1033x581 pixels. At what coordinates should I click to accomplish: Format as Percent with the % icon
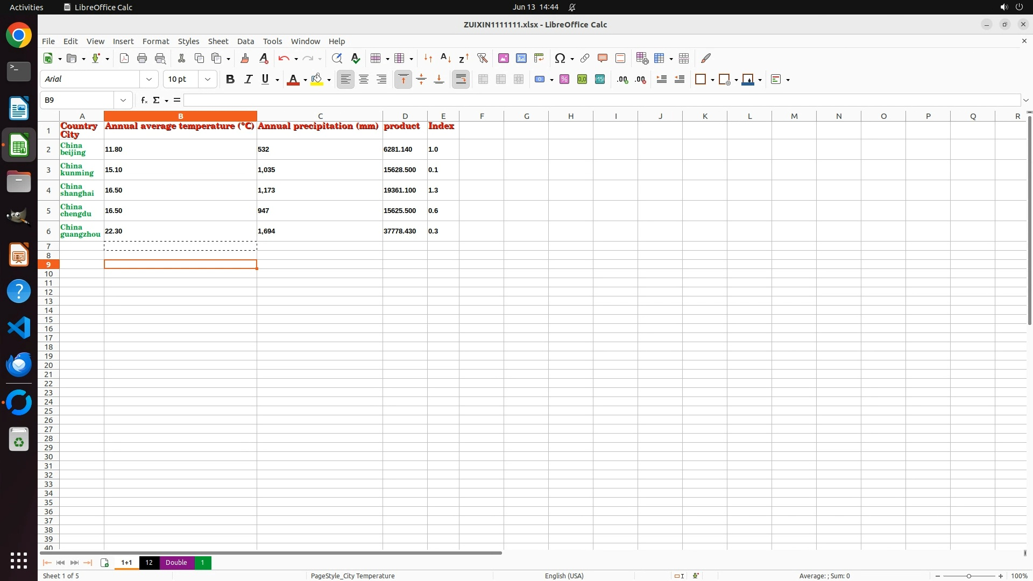564,80
